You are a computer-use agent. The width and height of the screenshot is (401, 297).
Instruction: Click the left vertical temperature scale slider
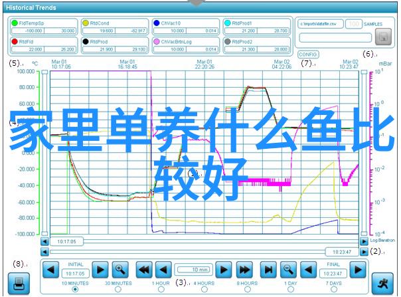(x=44, y=153)
